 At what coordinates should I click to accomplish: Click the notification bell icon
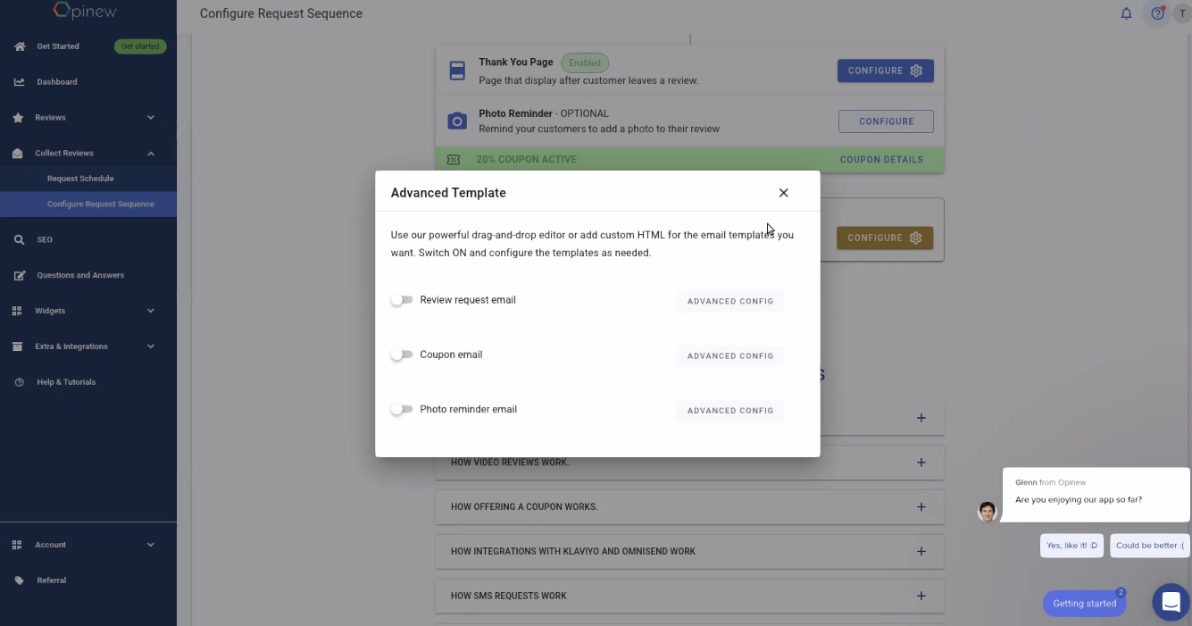click(x=1126, y=13)
